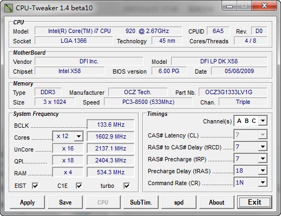Toggle the EIST checkbox
The height and width of the screenshot is (216, 281).
point(35,186)
